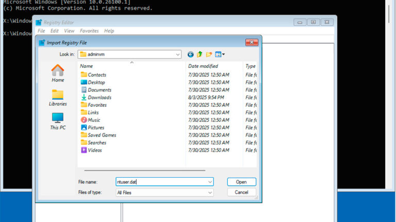Click the Downloads date 8/3/2025 9:54 PM
This screenshot has width=396, height=222.
[x=206, y=98]
